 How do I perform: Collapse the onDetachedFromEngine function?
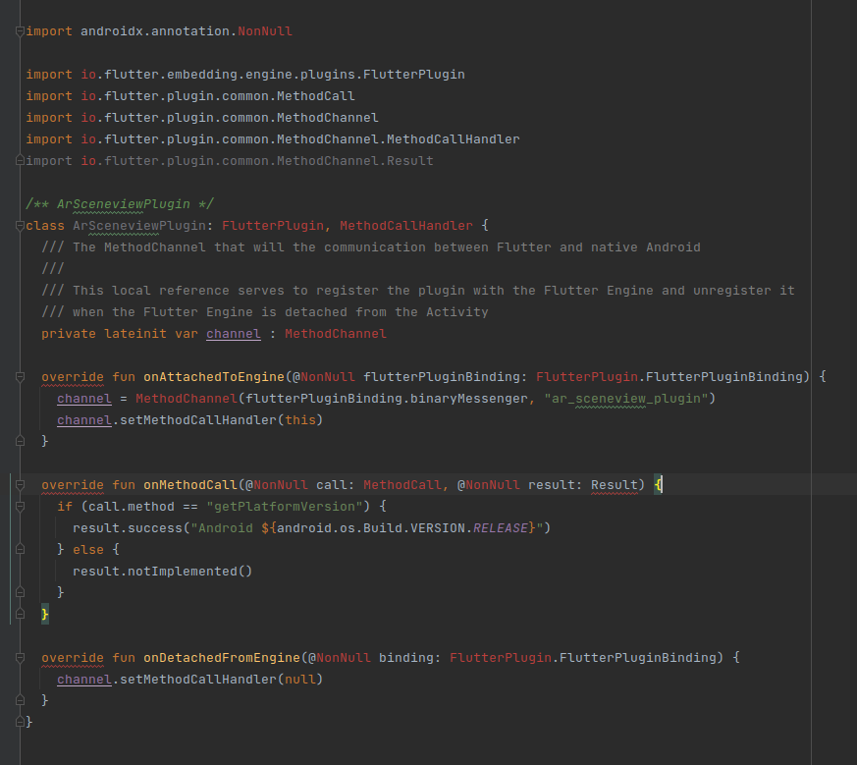pyautogui.click(x=20, y=658)
